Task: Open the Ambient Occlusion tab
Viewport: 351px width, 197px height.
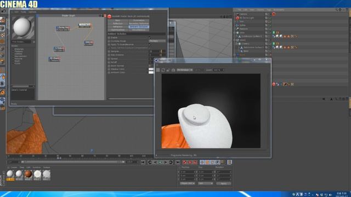Action: 139,27
